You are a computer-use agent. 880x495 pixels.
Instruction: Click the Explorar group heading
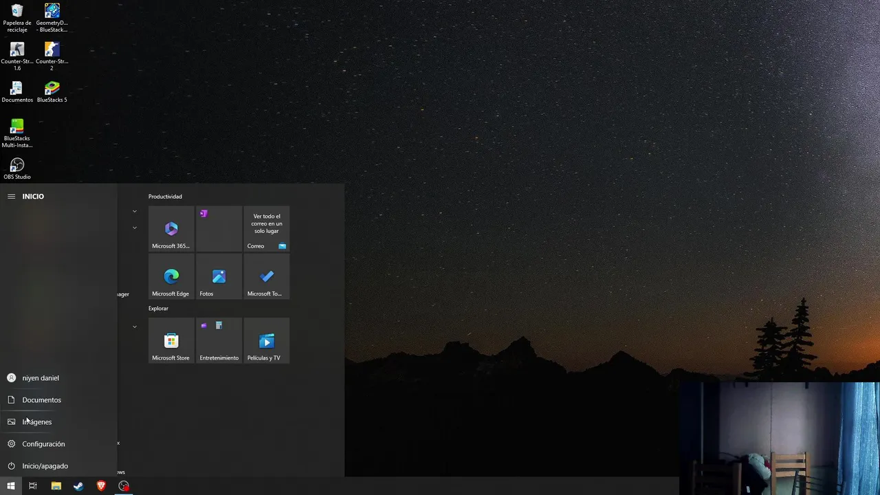(158, 308)
